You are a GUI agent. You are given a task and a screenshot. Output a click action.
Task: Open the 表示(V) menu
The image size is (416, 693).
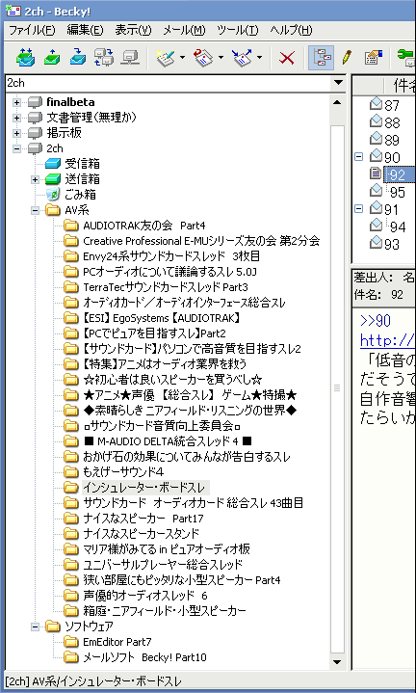133,30
